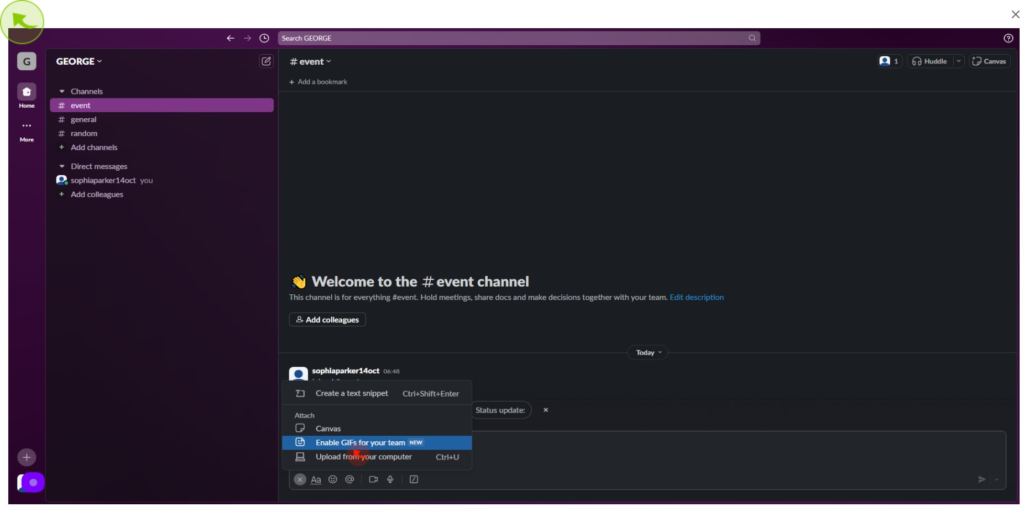Screen dimensions: 1029x512
Task: Add a bookmark to the channel
Action: pos(318,82)
